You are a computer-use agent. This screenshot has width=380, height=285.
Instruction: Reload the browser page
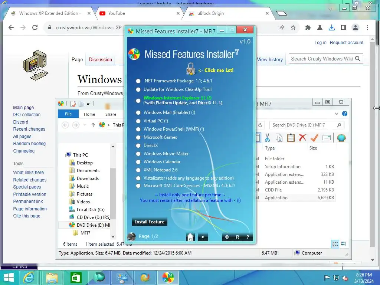click(35, 27)
